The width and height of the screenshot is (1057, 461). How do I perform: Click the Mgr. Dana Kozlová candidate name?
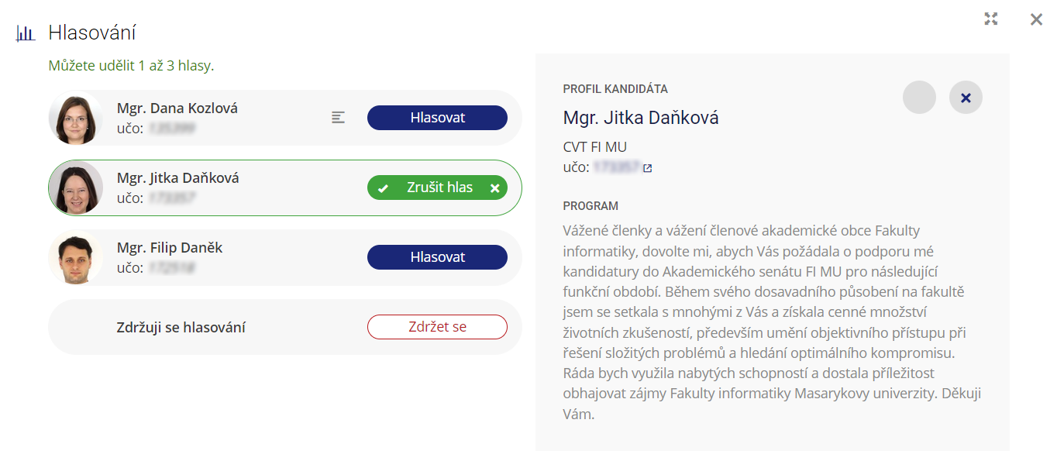pos(177,108)
